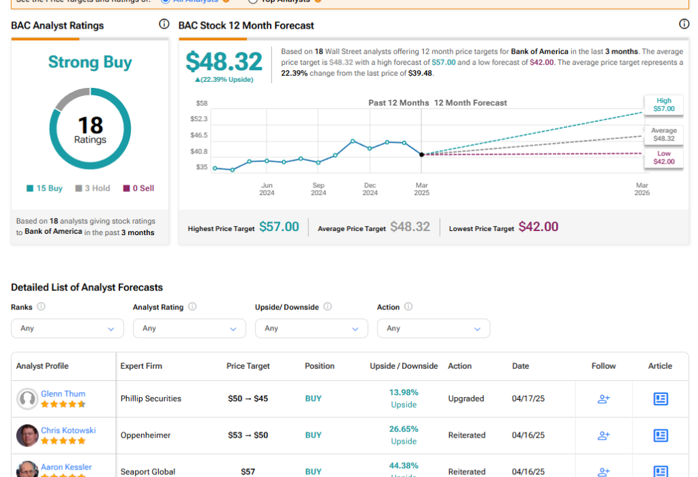Screen dimensions: 698x477
Task: Click the 12 Month Forecast chart label
Action: pyautogui.click(x=470, y=103)
